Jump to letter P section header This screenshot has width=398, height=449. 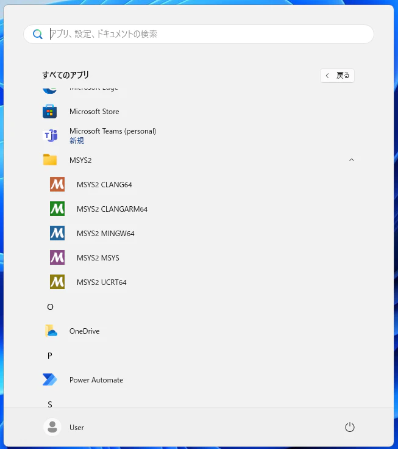[x=50, y=356]
